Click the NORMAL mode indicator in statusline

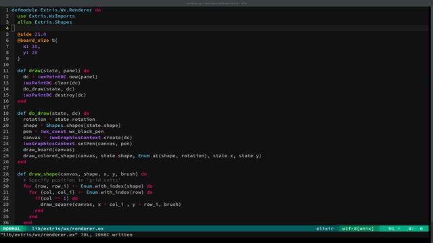coord(12,229)
